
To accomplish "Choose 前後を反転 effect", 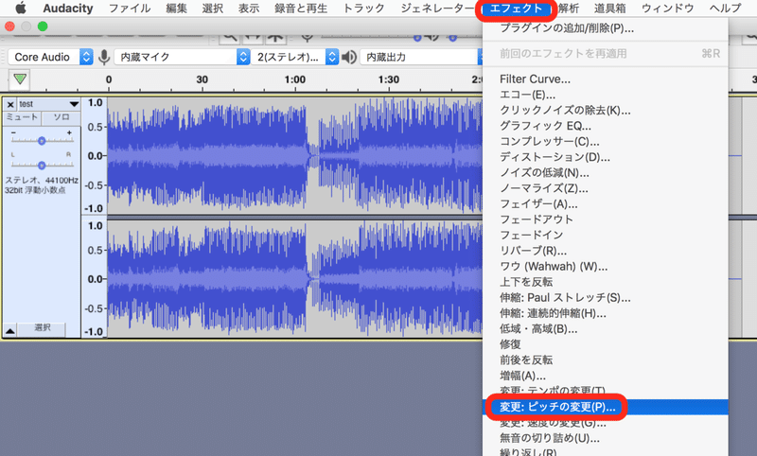I will pos(606,360).
